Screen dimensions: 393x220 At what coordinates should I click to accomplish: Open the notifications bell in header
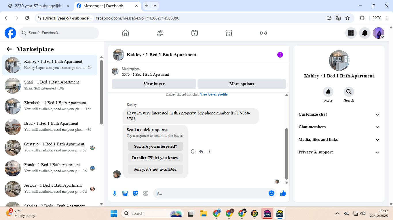coord(364,33)
